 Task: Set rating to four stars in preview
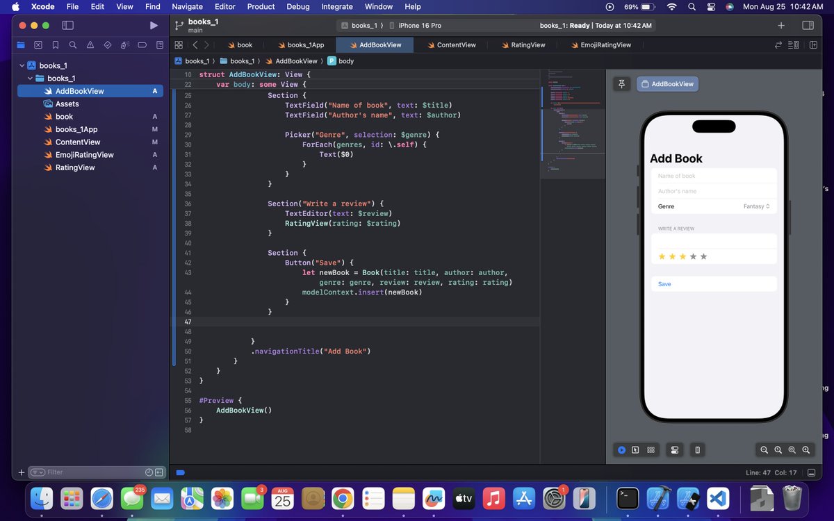pos(693,257)
